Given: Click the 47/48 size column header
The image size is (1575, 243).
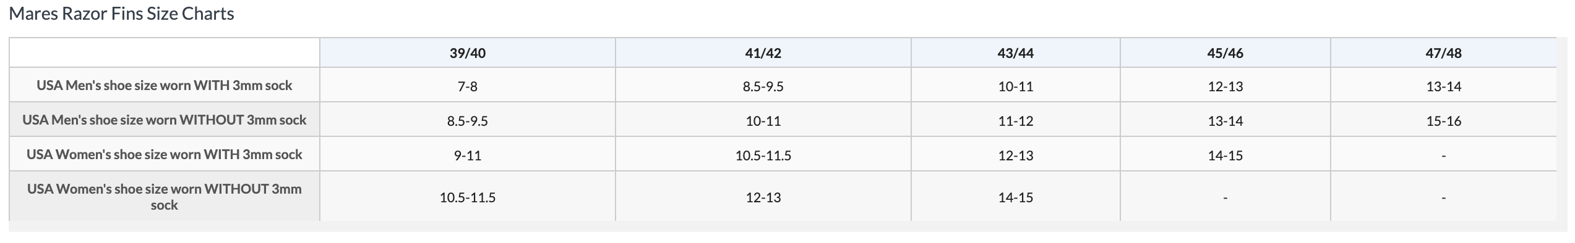Looking at the screenshot, I should (x=1443, y=53).
